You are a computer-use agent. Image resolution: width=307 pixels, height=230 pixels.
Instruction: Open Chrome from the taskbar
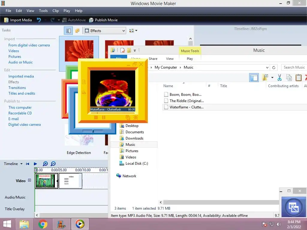coord(43,224)
